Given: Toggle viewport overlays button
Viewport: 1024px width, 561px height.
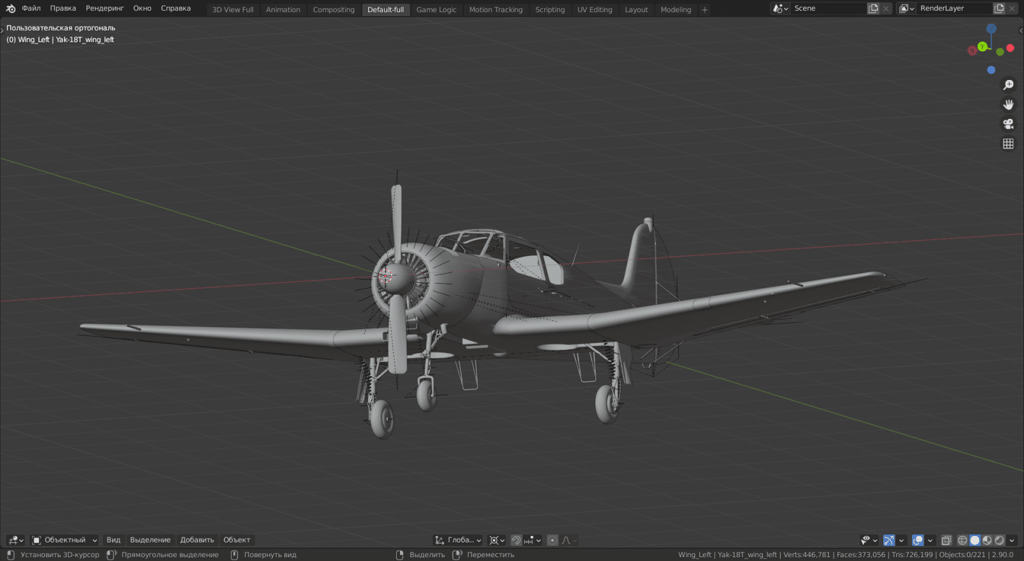Looking at the screenshot, I should pyautogui.click(x=918, y=541).
